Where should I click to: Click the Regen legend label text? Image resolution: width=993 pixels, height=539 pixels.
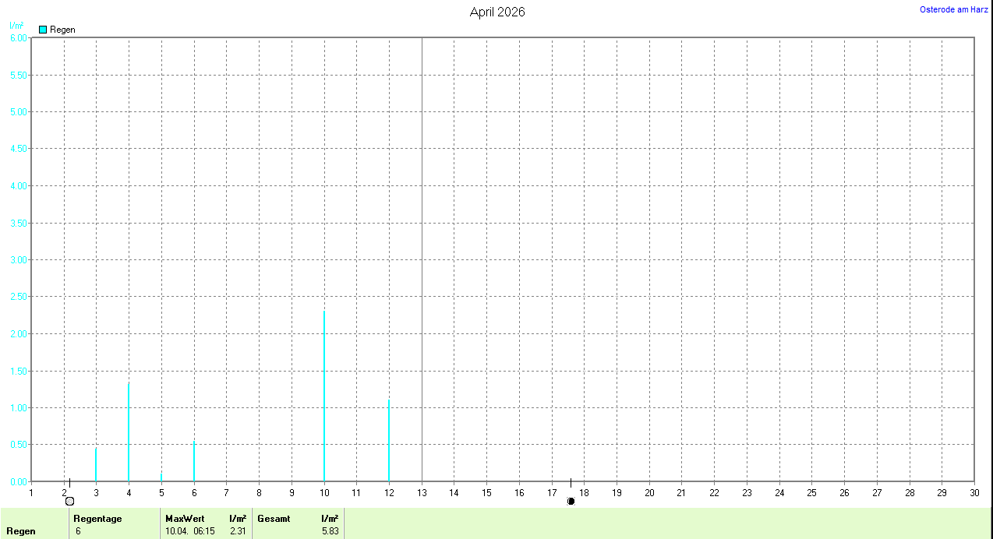coord(62,30)
